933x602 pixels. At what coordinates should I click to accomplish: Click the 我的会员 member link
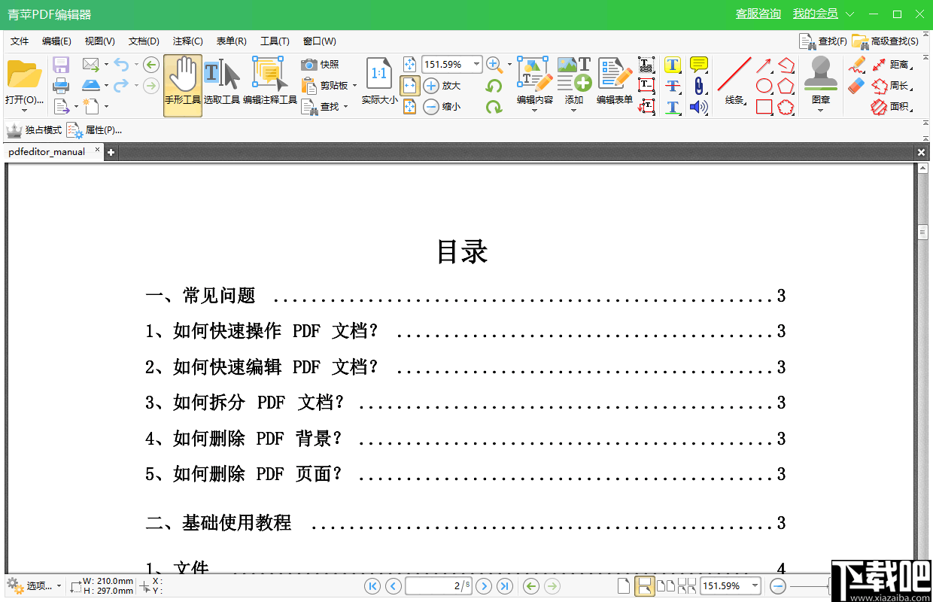(816, 13)
